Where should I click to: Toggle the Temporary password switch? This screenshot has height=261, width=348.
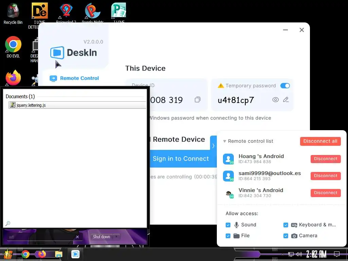(285, 86)
